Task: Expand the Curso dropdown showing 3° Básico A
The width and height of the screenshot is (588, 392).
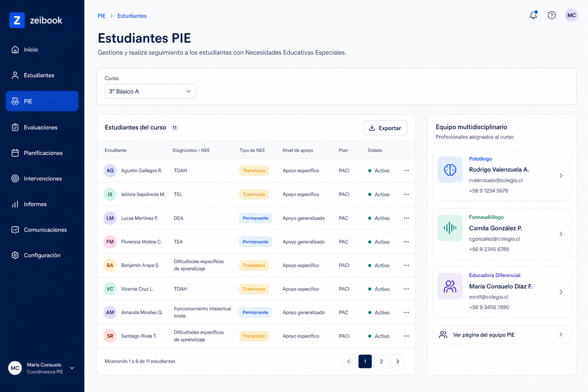Action: click(x=150, y=91)
